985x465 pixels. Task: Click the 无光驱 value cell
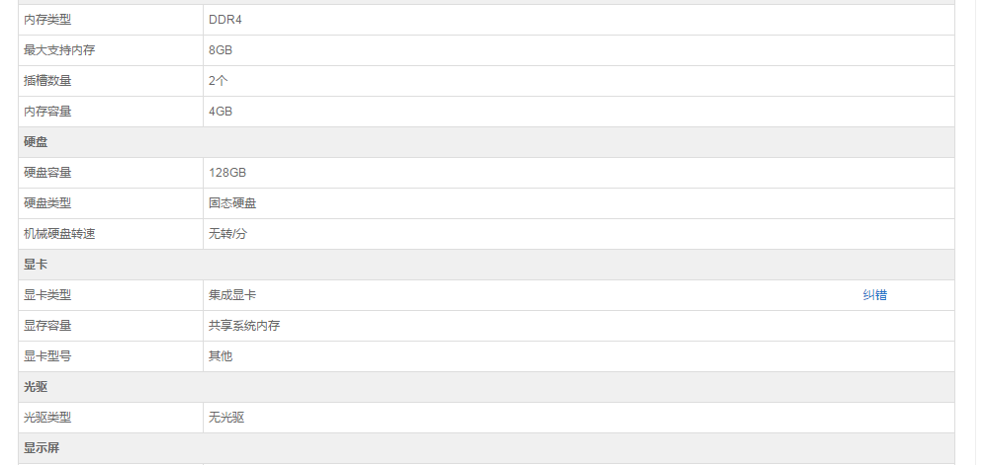[x=579, y=418]
